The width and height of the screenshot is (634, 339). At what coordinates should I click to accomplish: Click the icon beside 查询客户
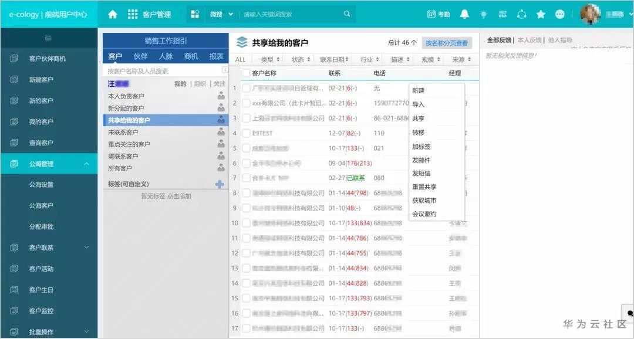(14, 143)
